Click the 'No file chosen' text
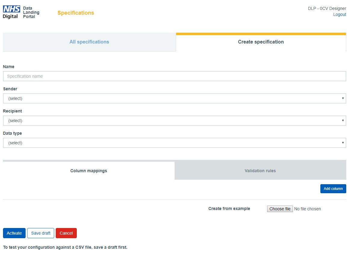 click(307, 209)
